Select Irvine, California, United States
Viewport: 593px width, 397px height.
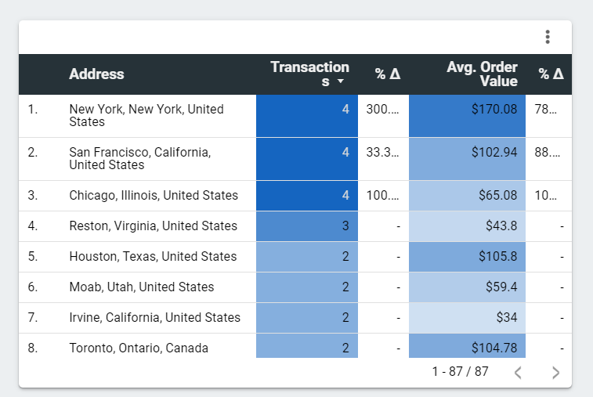point(154,318)
